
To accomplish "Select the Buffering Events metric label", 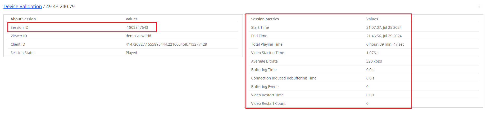I will click(x=265, y=87).
